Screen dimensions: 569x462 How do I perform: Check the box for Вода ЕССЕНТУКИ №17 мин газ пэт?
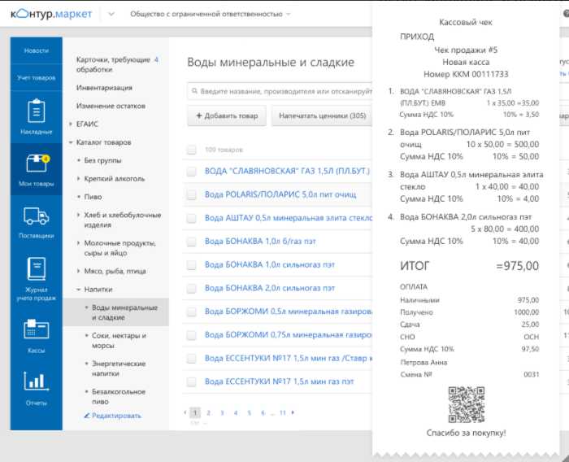192,381
